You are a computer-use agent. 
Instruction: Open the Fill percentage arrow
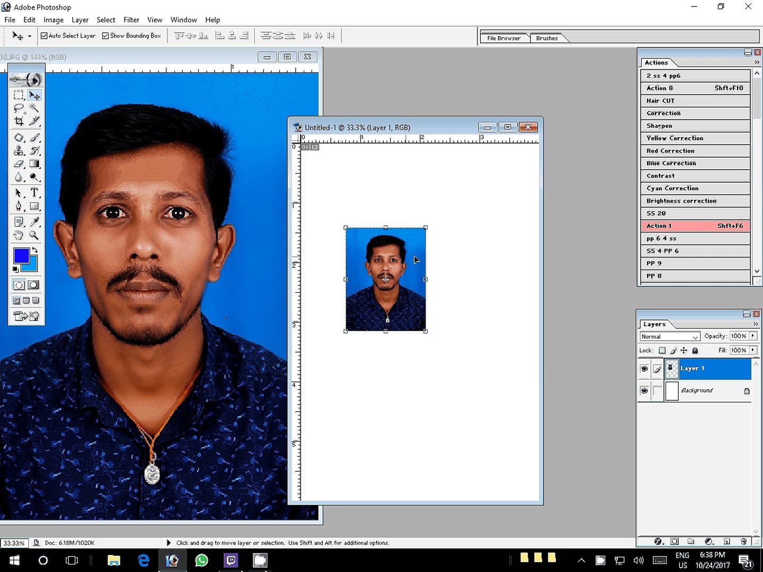pyautogui.click(x=753, y=350)
